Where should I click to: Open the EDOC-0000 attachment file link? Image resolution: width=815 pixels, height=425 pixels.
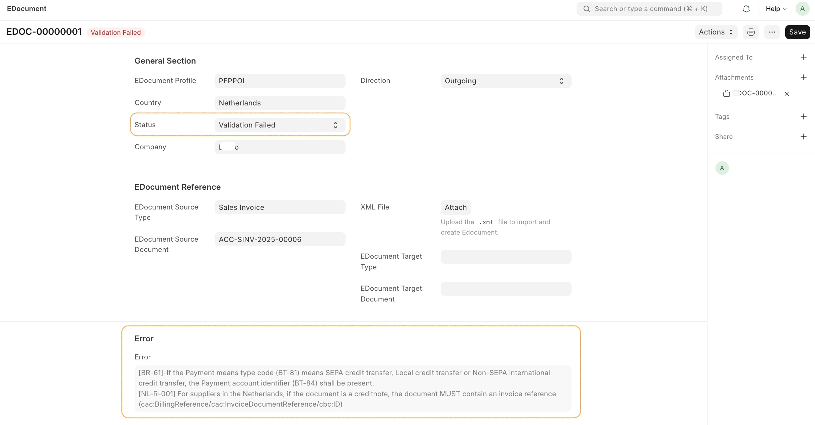click(755, 93)
